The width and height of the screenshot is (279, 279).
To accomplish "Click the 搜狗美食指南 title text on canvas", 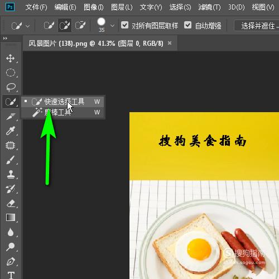I will pos(203,141).
